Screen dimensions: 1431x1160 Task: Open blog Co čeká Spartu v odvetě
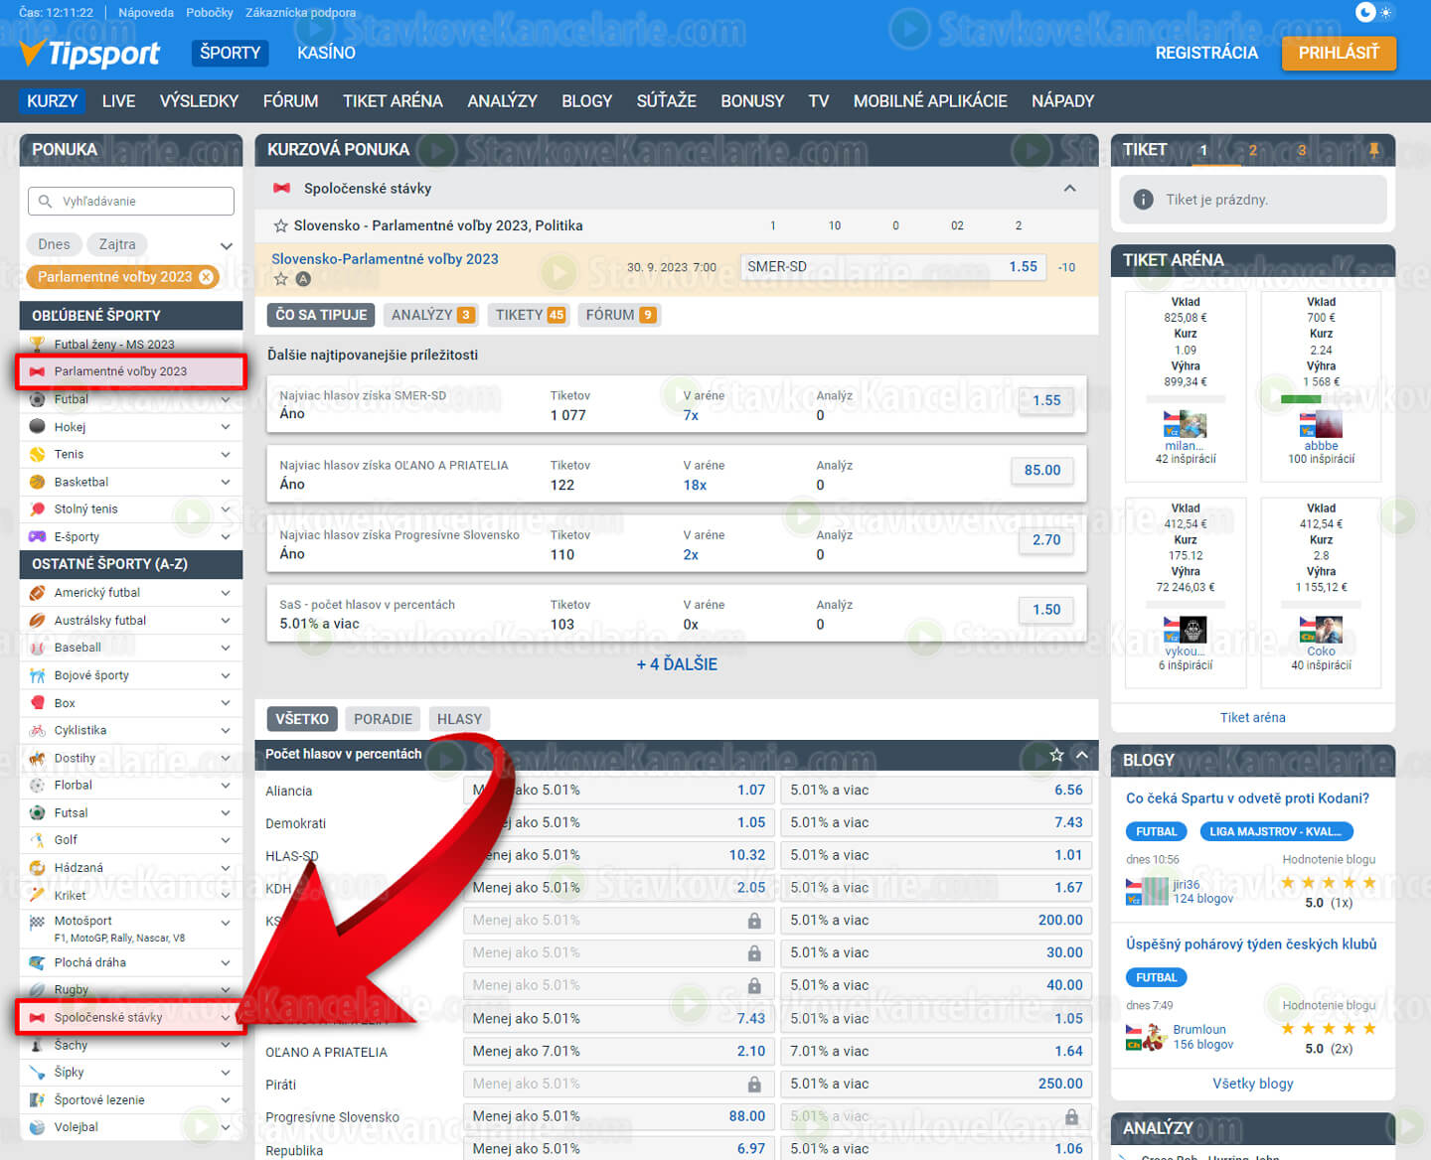pyautogui.click(x=1247, y=798)
